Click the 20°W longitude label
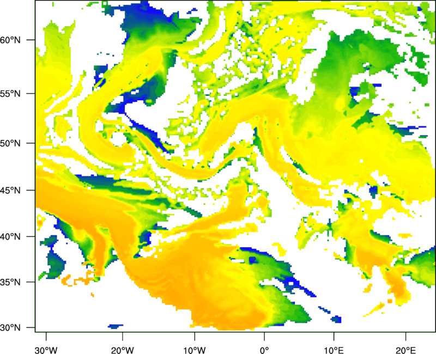Image resolution: width=436 pixels, height=354 pixels. (x=122, y=350)
